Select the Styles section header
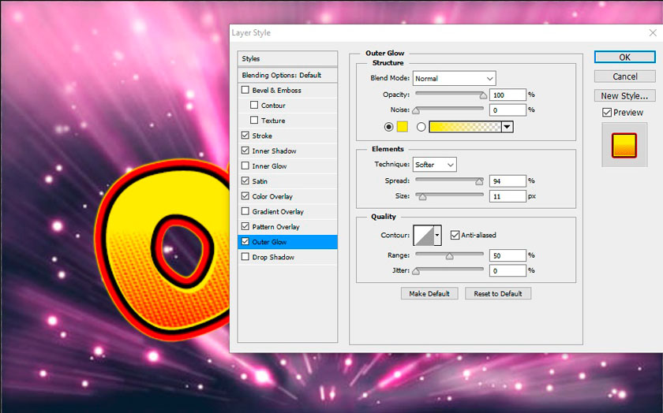The width and height of the screenshot is (663, 413). pos(287,58)
